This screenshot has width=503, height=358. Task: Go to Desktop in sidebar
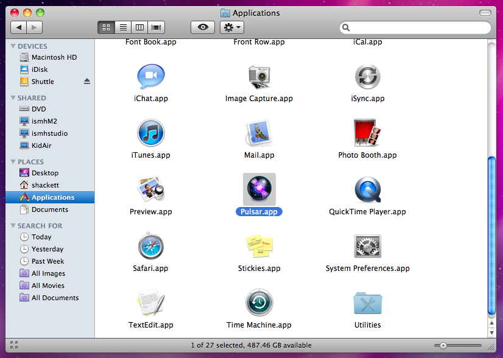[x=50, y=173]
